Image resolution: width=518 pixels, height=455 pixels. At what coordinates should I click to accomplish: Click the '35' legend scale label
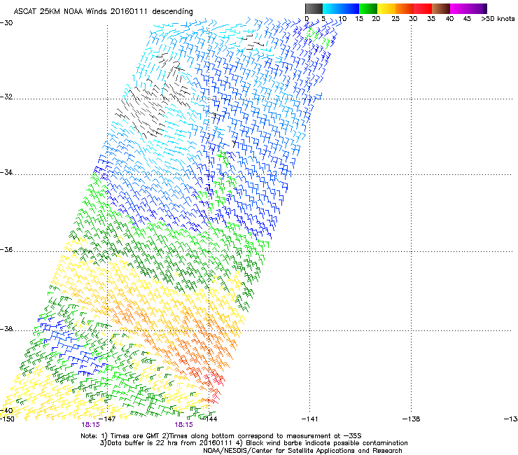coord(431,18)
